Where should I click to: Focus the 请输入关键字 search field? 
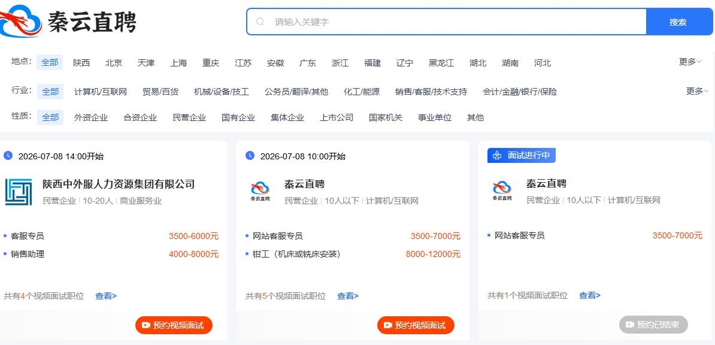pyautogui.click(x=447, y=22)
